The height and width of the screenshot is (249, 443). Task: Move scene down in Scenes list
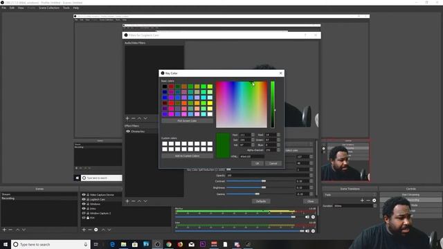(x=24, y=230)
